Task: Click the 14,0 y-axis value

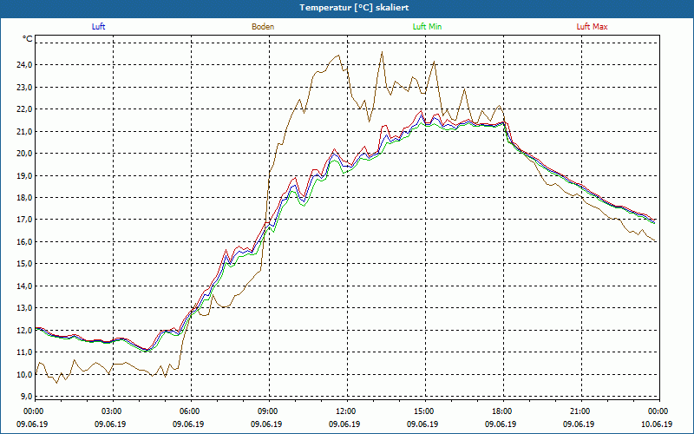Action: [x=25, y=286]
